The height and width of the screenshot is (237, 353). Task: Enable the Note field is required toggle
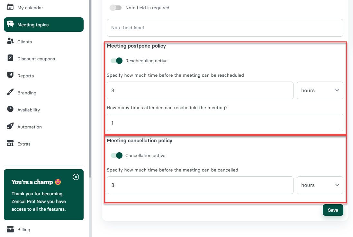(115, 8)
